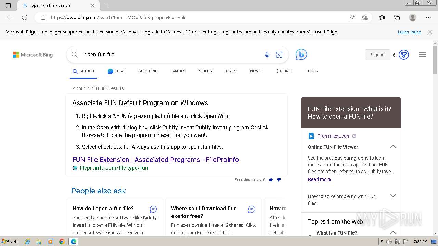The height and width of the screenshot is (246, 438).
Task: Mark answer as unhelpful thumbs down
Action: (279, 180)
